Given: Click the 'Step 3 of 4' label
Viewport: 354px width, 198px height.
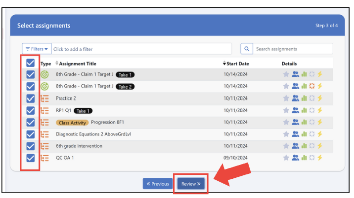Looking at the screenshot, I should [326, 26].
